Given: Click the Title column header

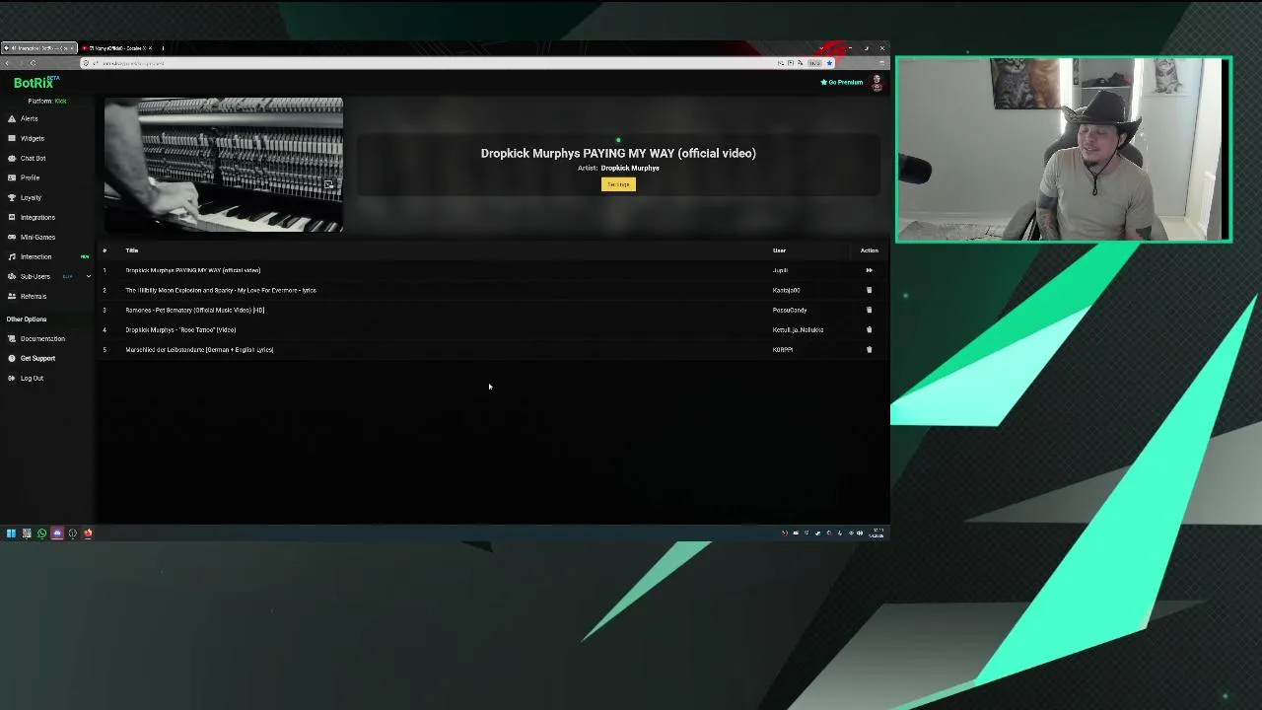Looking at the screenshot, I should pos(132,250).
